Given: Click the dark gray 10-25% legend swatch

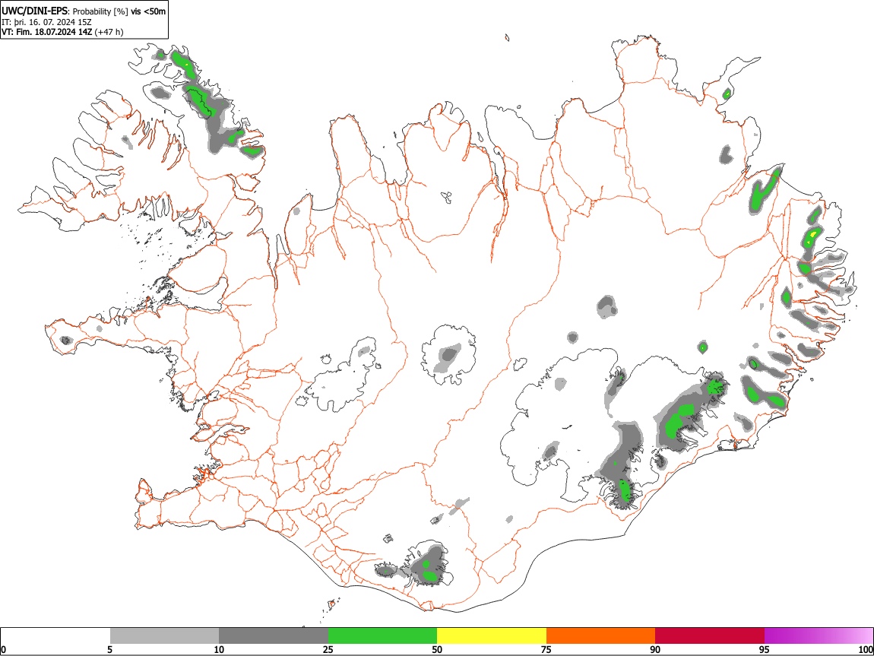Looking at the screenshot, I should [274, 636].
